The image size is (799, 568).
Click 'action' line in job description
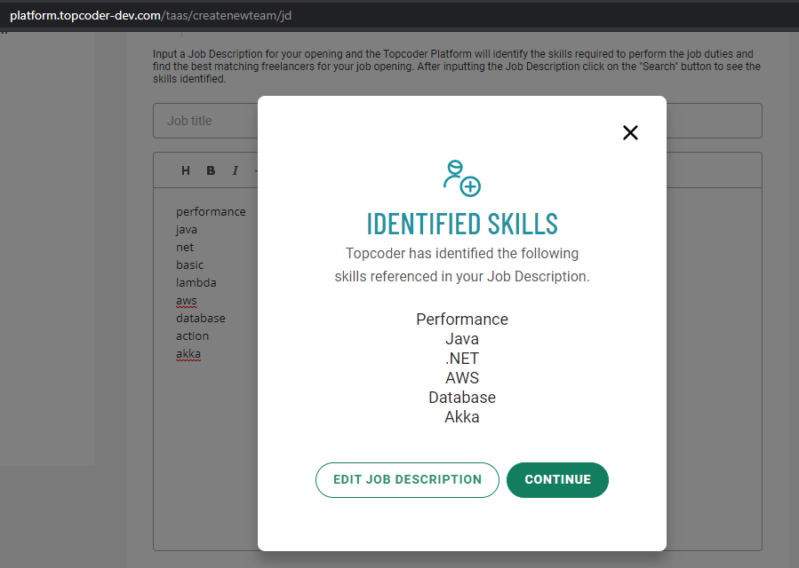193,335
